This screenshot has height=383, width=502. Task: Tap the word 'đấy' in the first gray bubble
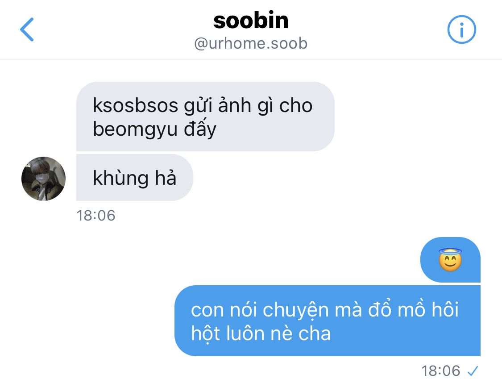200,129
